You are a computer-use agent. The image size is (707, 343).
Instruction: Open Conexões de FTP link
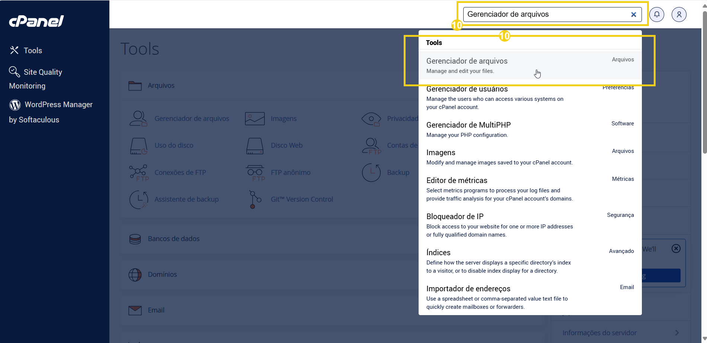180,172
